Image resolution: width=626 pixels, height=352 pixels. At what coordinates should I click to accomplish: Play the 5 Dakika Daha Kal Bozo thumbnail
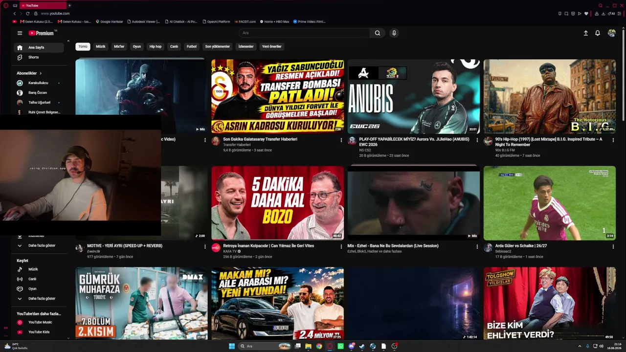pyautogui.click(x=278, y=203)
